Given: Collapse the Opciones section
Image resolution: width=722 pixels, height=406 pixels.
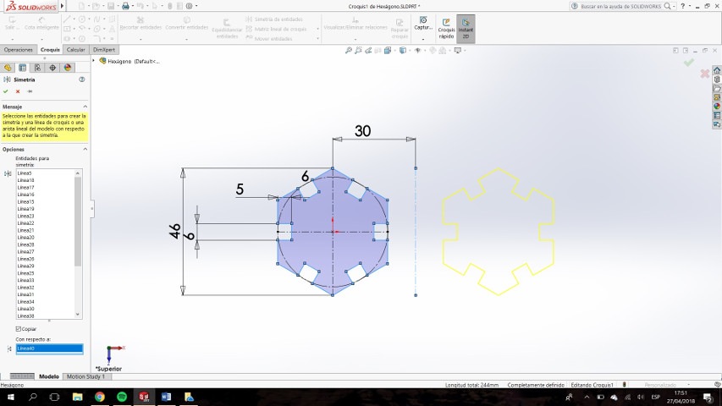Looking at the screenshot, I should click(85, 149).
